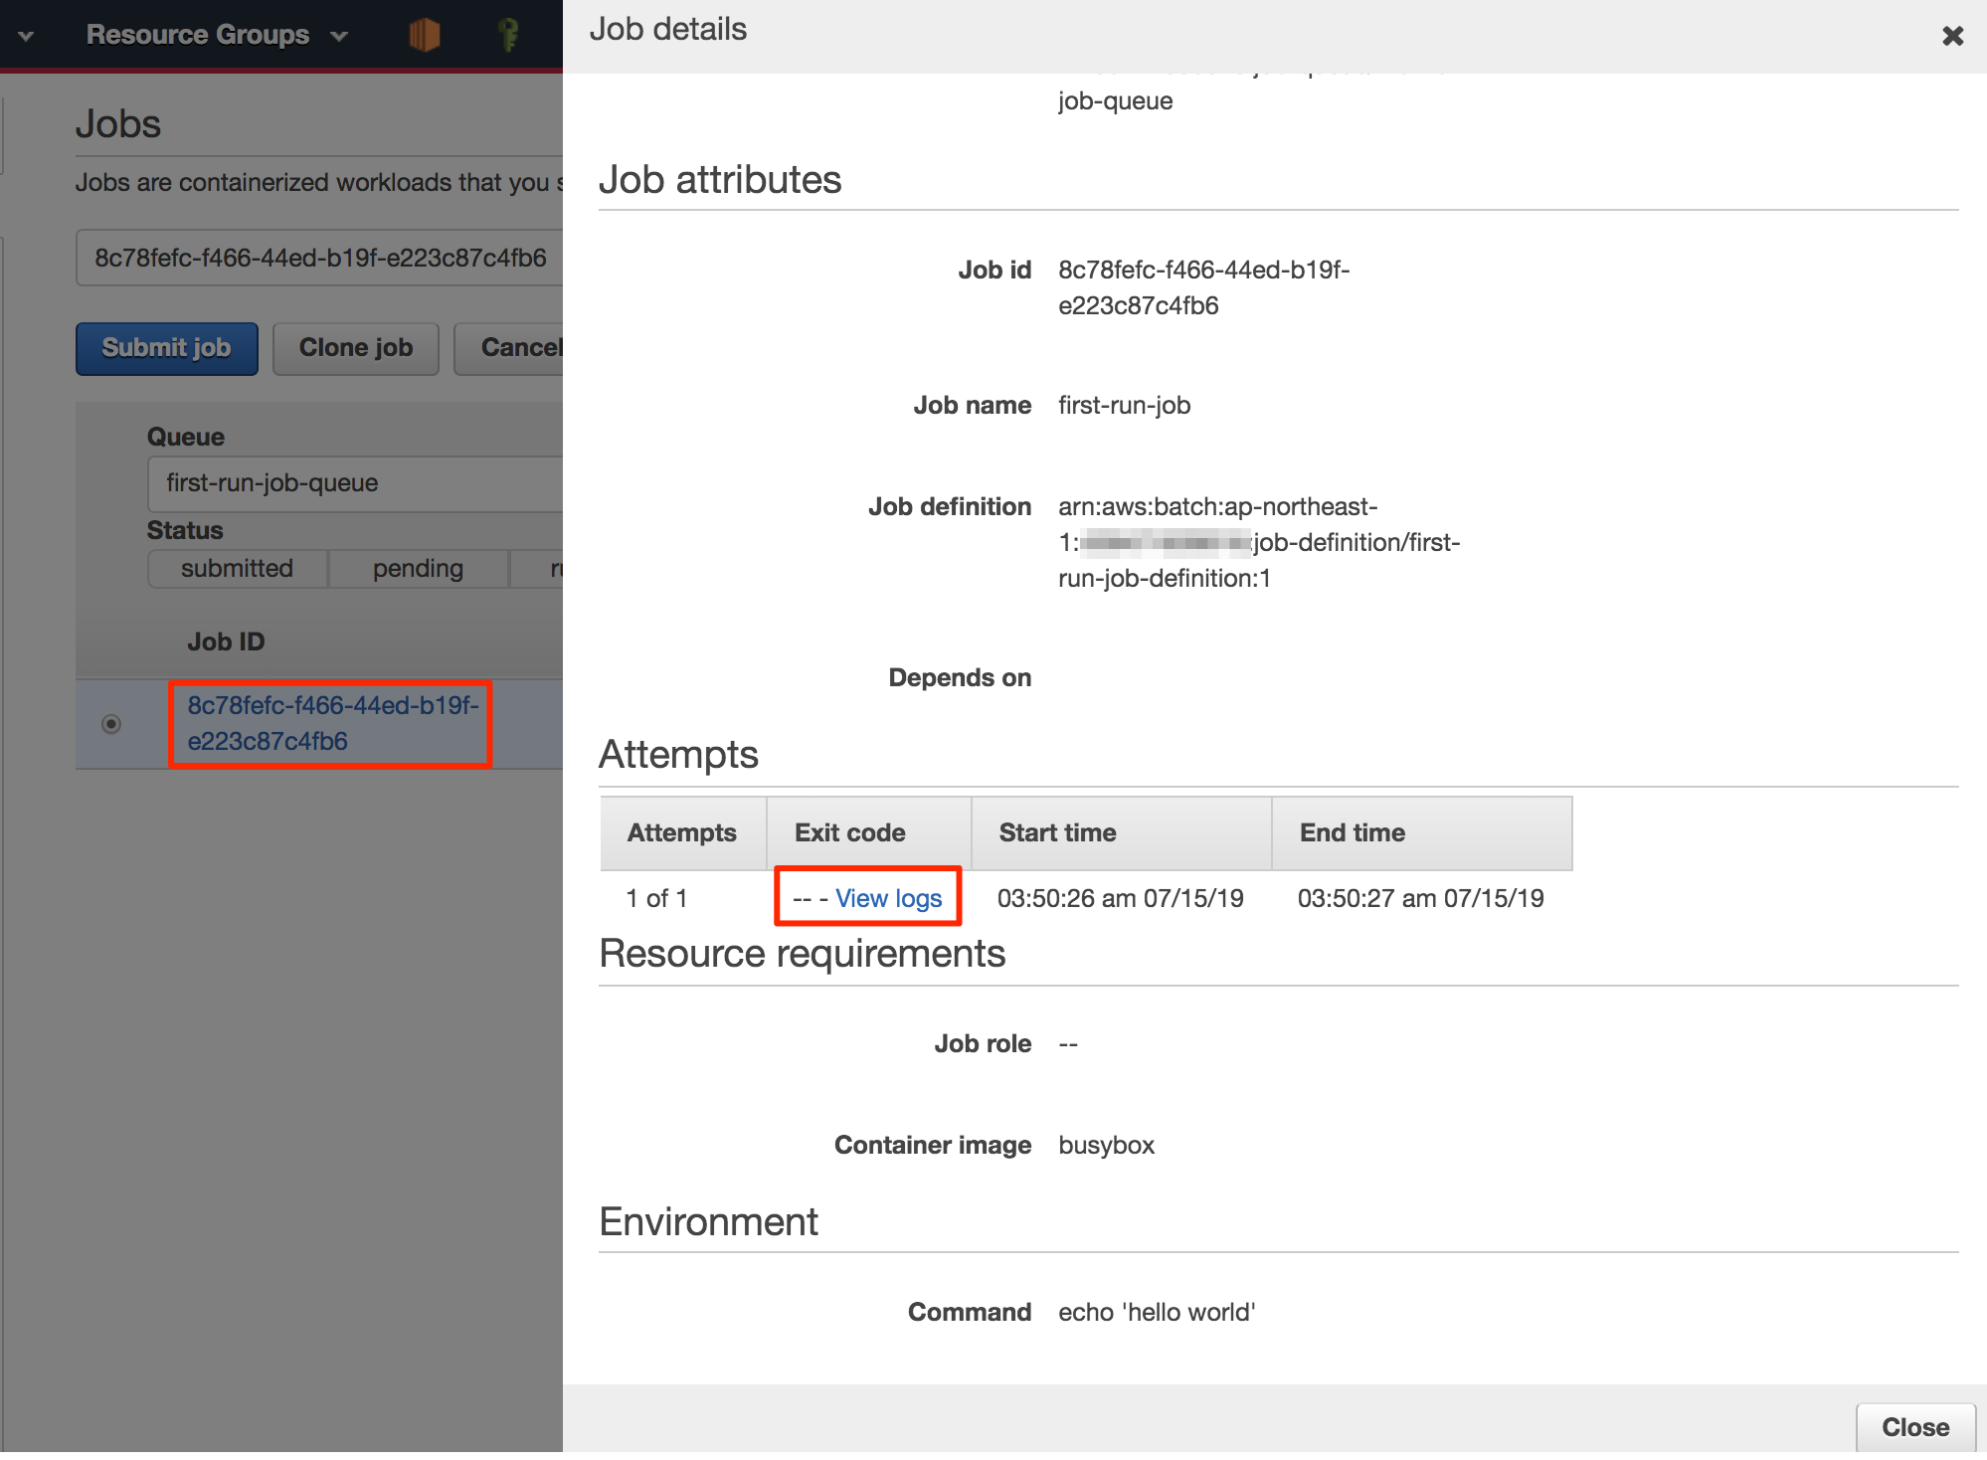Image resolution: width=1987 pixels, height=1460 pixels.
Task: Open the first-run-job-queue Queue selector
Action: (355, 483)
